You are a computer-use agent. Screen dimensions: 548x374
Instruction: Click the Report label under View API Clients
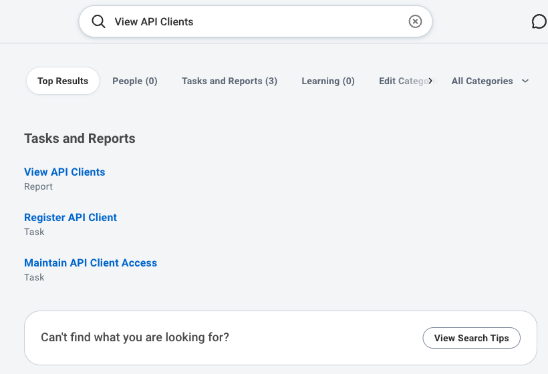39,186
